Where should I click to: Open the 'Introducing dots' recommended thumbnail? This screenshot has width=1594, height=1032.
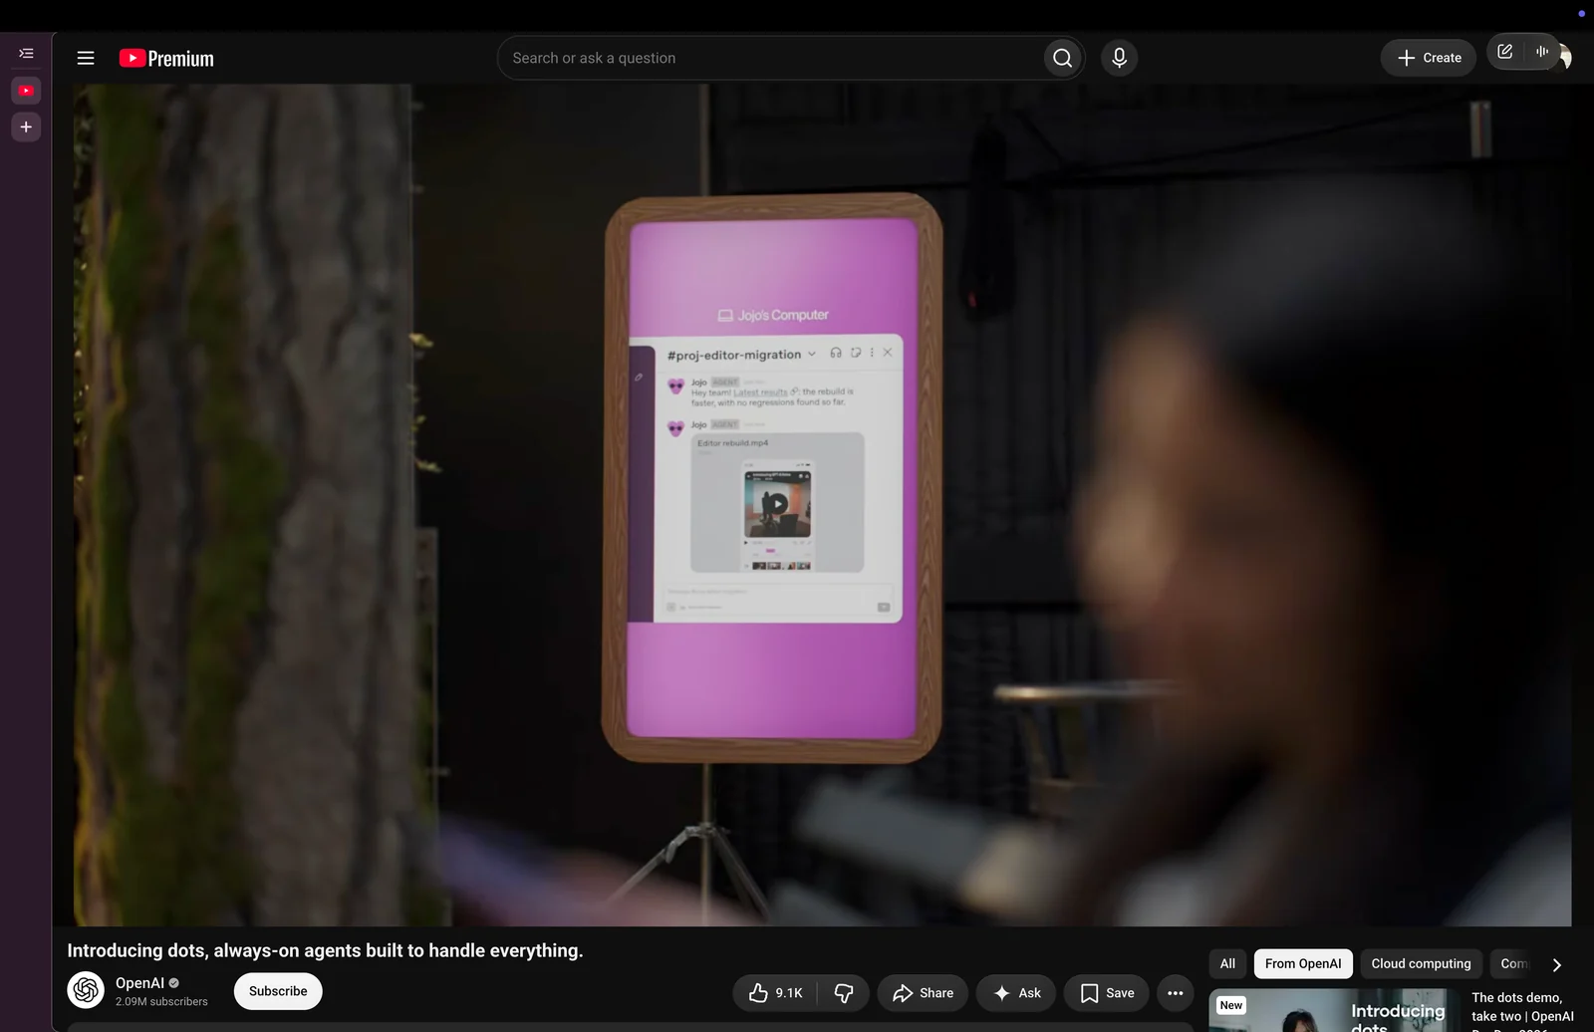point(1333,1010)
